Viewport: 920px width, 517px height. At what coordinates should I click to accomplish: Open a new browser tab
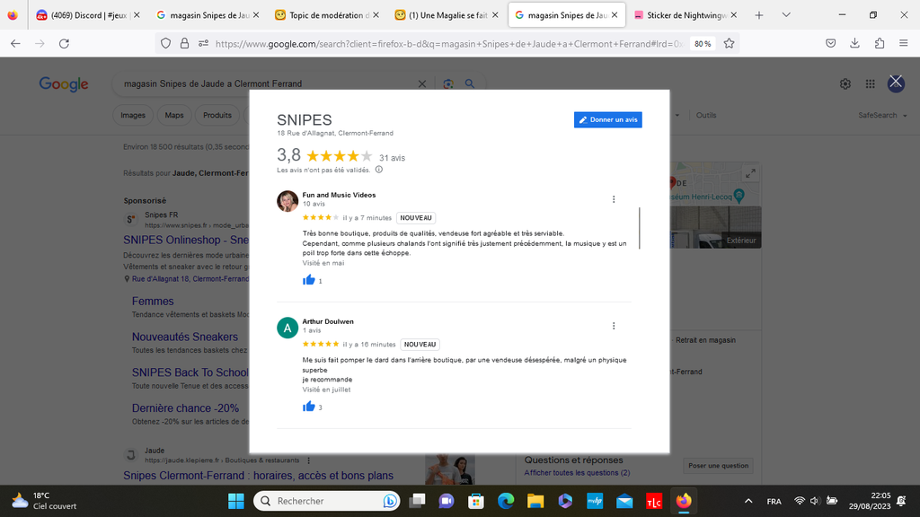click(758, 15)
